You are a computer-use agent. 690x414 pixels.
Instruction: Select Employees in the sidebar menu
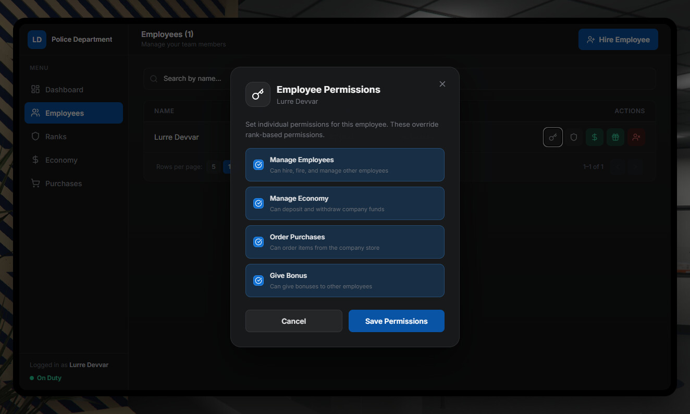coord(73,113)
